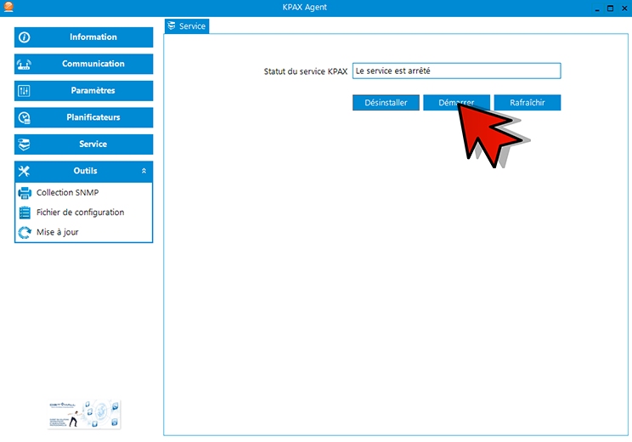Click the Service tab's stack icon
The image size is (632, 442).
coord(172,25)
